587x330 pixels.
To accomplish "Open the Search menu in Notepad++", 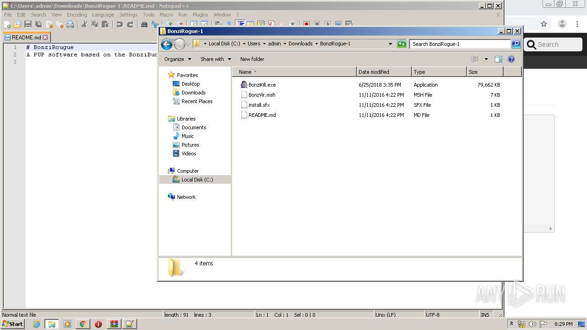I will [x=39, y=15].
